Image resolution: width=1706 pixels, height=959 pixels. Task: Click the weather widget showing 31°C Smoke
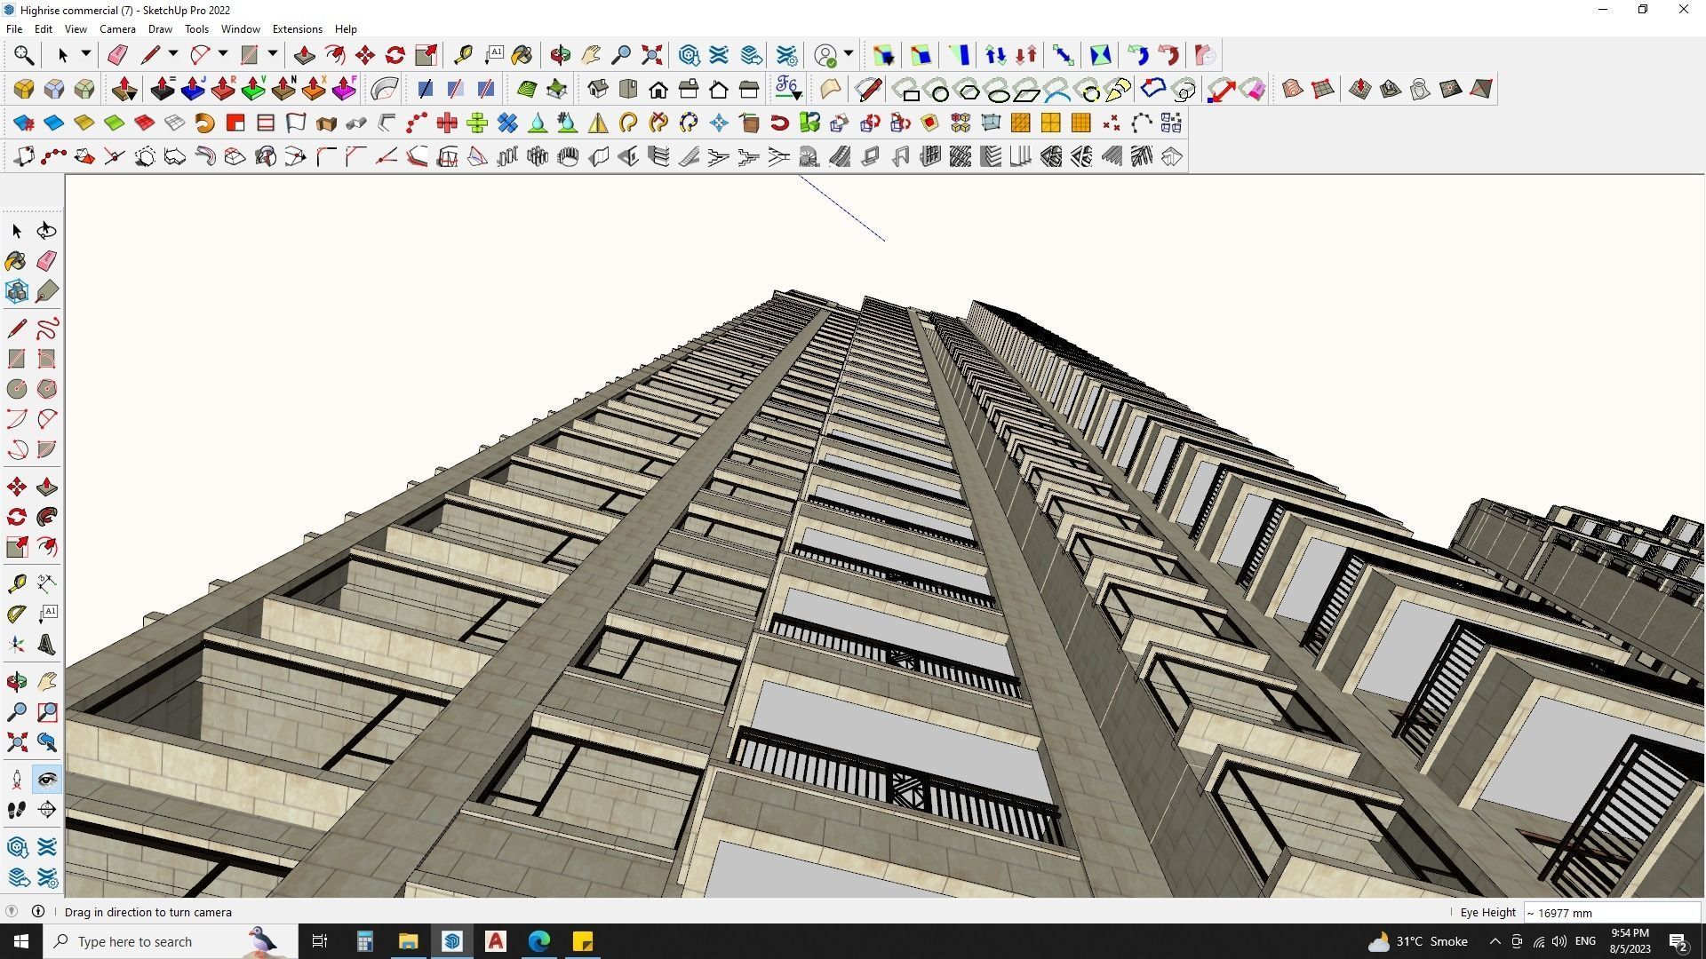[1418, 941]
